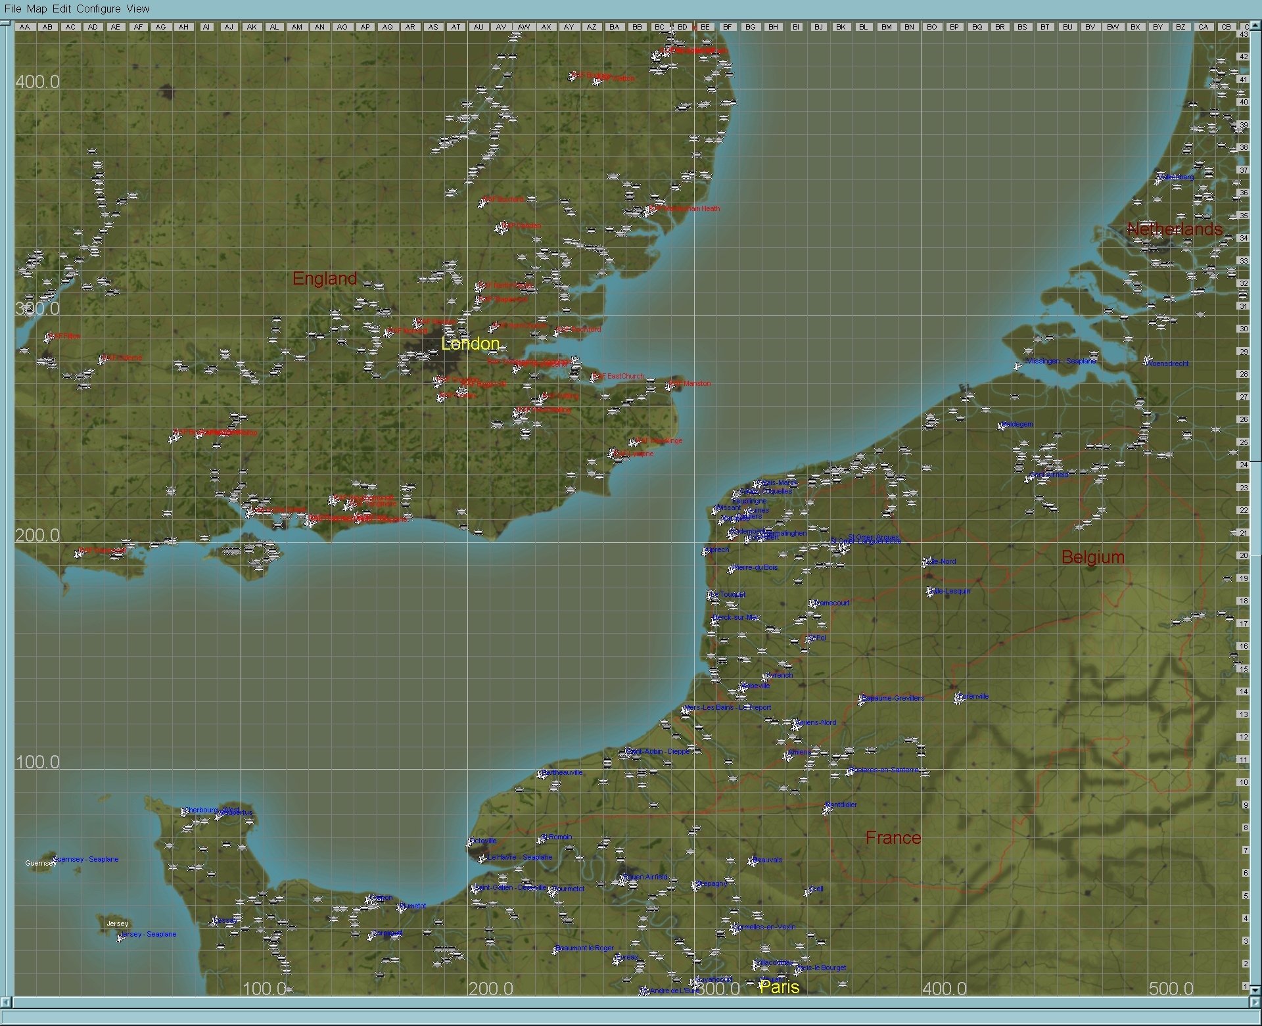This screenshot has height=1026, width=1262.
Task: Click the horizontal scrollbar left arrow
Action: click(x=6, y=1002)
